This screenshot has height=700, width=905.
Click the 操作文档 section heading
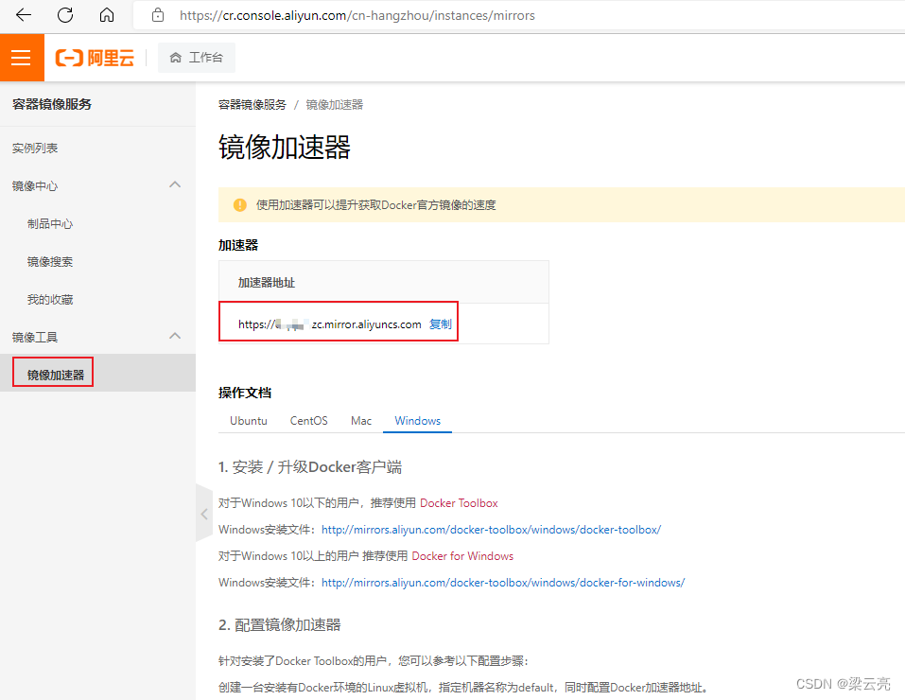245,393
